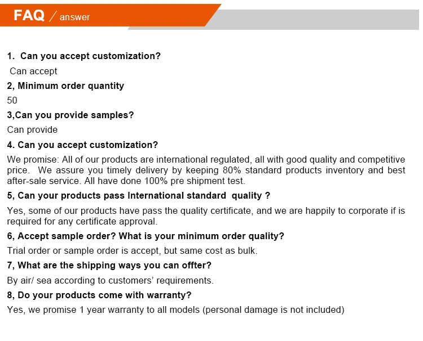The height and width of the screenshot is (341, 423).
Task: Select question 4 about customization
Action: click(82, 145)
